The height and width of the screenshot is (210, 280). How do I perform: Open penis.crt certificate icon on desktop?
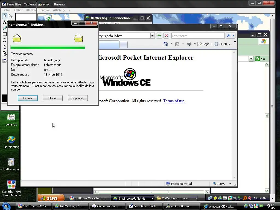pos(11,117)
